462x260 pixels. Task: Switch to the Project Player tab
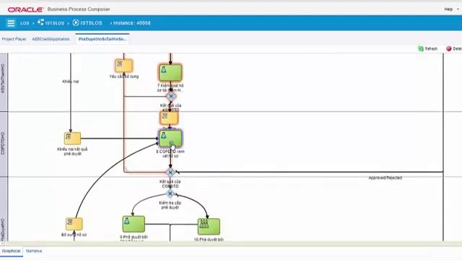(x=14, y=39)
